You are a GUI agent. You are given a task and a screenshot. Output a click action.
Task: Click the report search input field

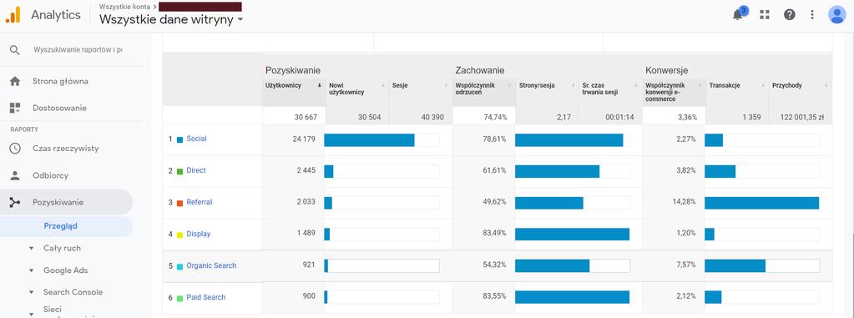tap(78, 50)
